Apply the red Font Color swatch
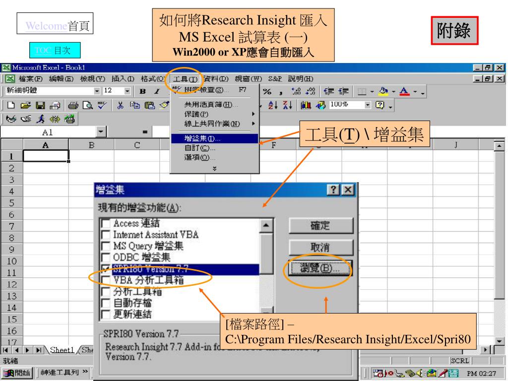 404,92
